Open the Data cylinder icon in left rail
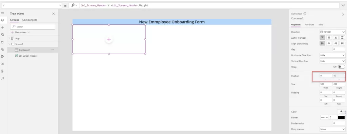 pos(2,42)
